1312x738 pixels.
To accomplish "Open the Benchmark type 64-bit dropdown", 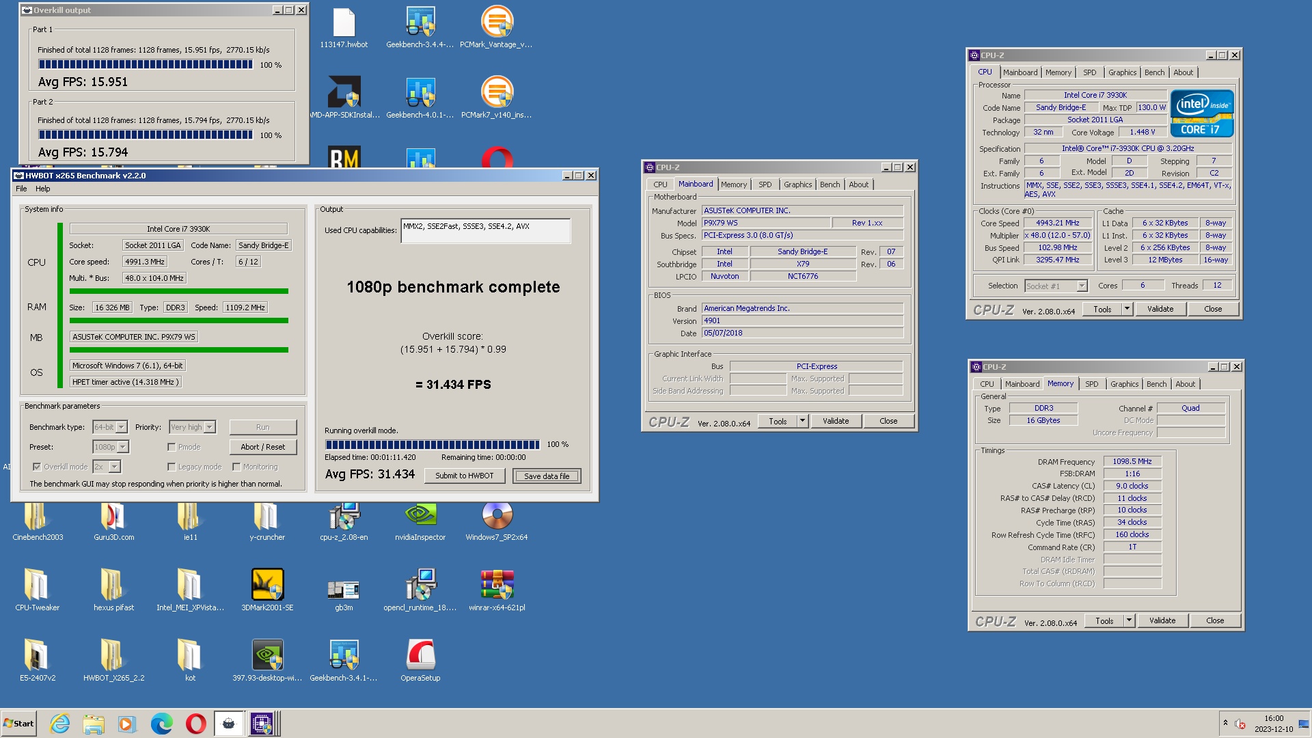I will coord(110,427).
